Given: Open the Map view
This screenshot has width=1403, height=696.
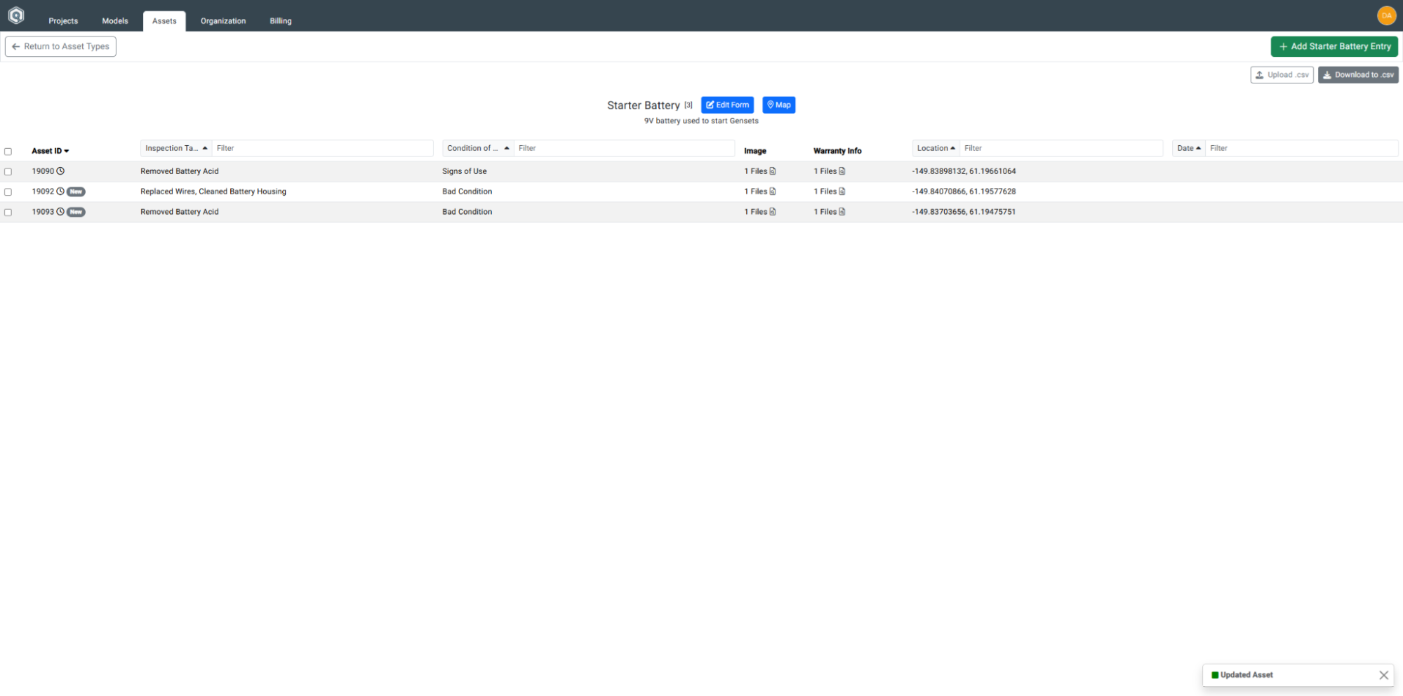Looking at the screenshot, I should pyautogui.click(x=778, y=105).
